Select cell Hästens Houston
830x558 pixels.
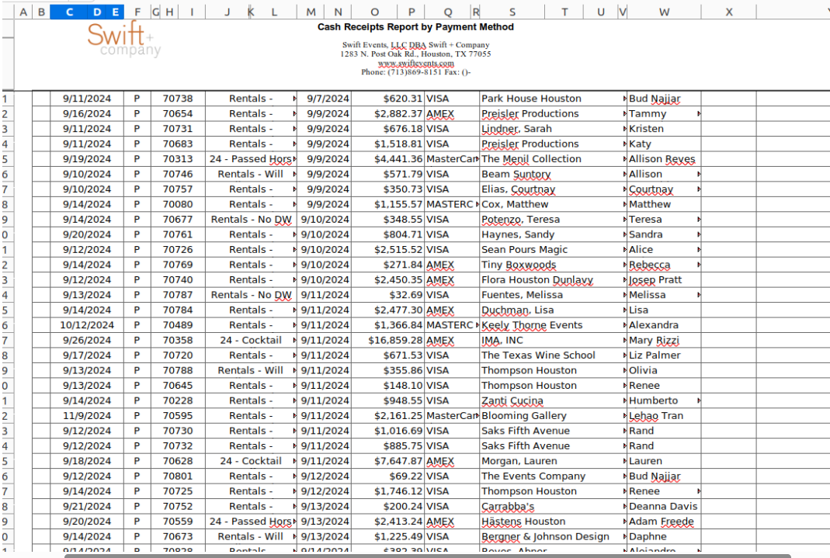point(553,522)
